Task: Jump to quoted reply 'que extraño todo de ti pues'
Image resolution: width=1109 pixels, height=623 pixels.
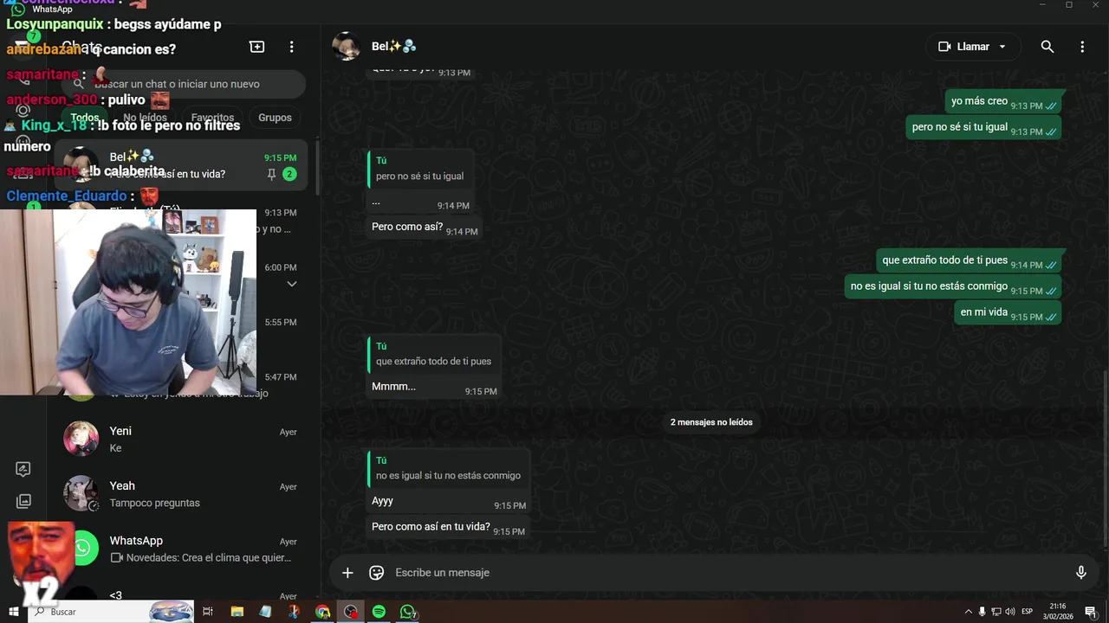Action: [x=434, y=354]
